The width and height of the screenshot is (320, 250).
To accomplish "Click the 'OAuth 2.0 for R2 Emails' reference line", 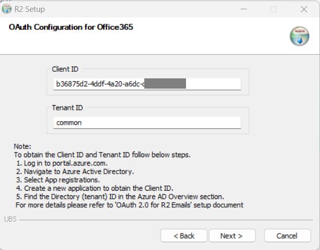I will pyautogui.click(x=129, y=205).
